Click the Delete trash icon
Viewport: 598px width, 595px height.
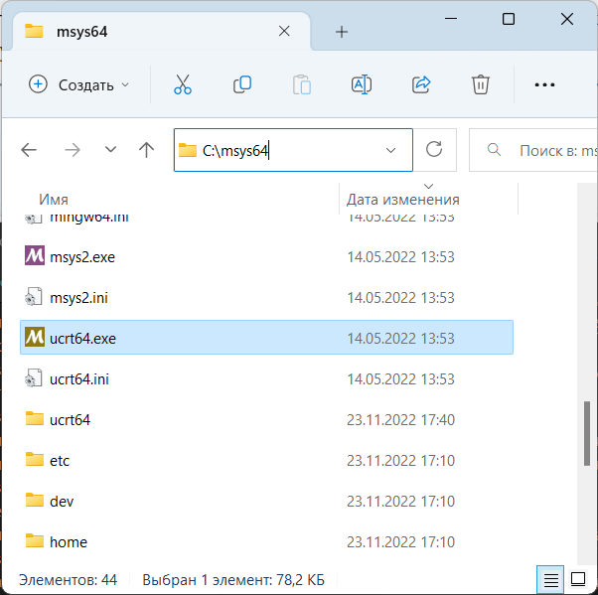[481, 84]
